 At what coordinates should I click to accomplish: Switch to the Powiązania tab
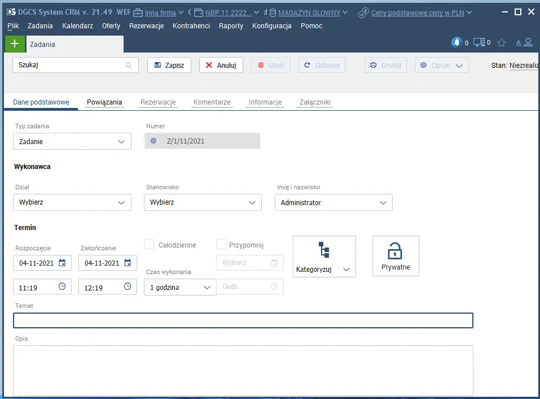pyautogui.click(x=104, y=102)
